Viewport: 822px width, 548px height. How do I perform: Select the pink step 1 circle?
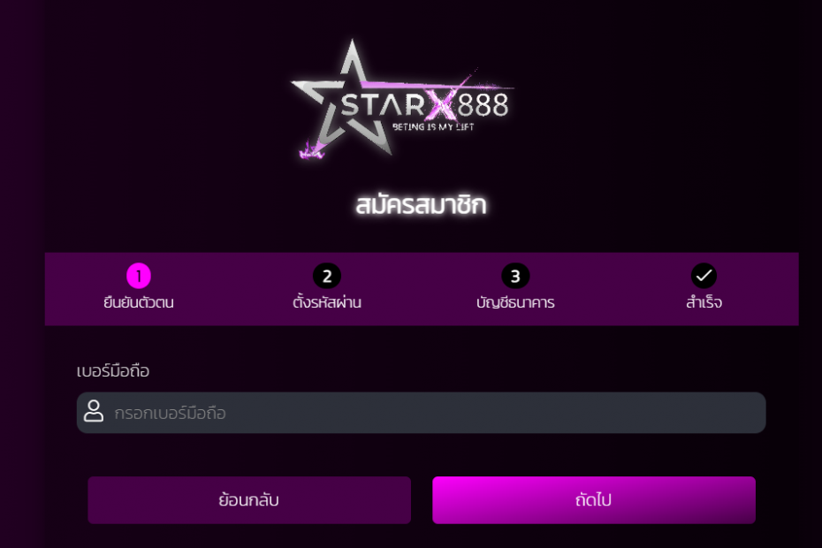coord(139,276)
